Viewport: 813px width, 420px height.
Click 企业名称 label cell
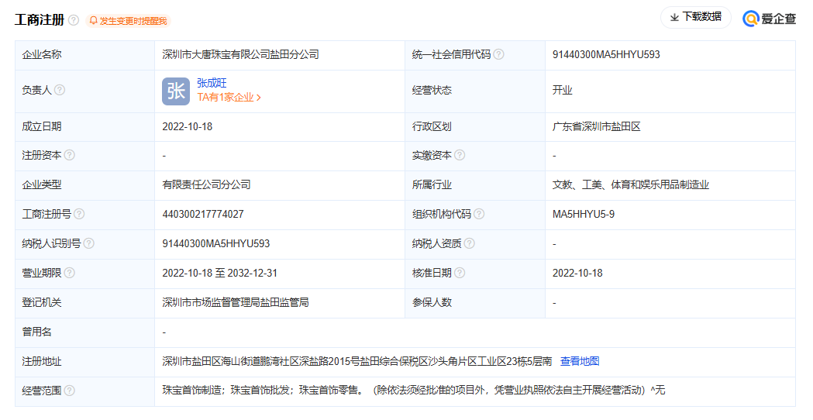pos(85,55)
